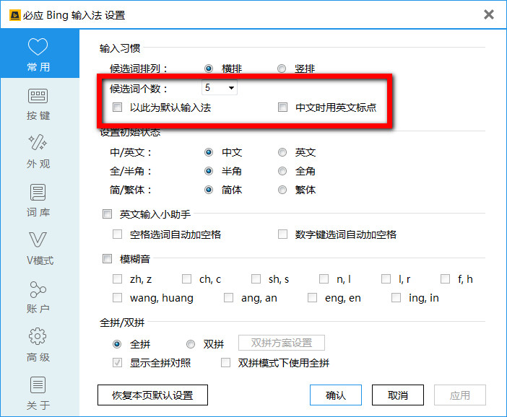Screen dimensions: 507x417
Task: Check fuzzy pinyin zh, z
Action: pyautogui.click(x=118, y=278)
